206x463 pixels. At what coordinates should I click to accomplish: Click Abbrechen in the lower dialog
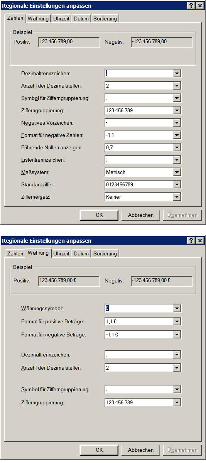(x=141, y=450)
